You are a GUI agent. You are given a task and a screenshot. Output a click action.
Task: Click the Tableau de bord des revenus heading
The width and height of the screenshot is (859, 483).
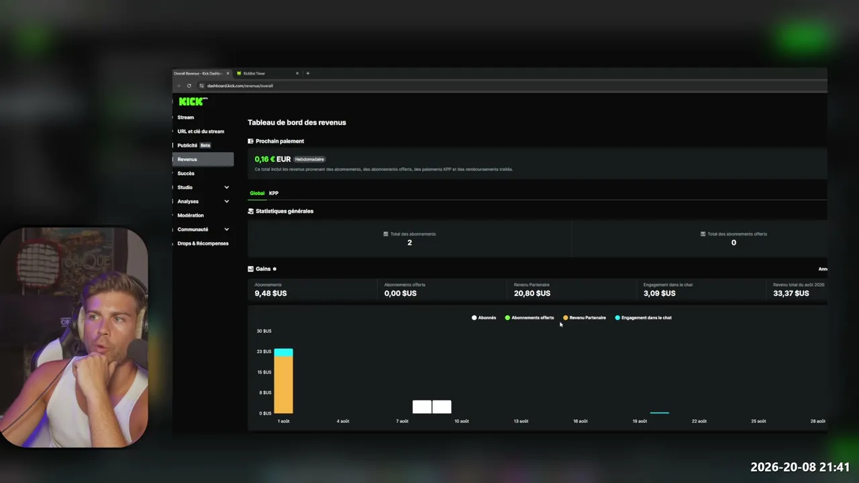click(297, 123)
